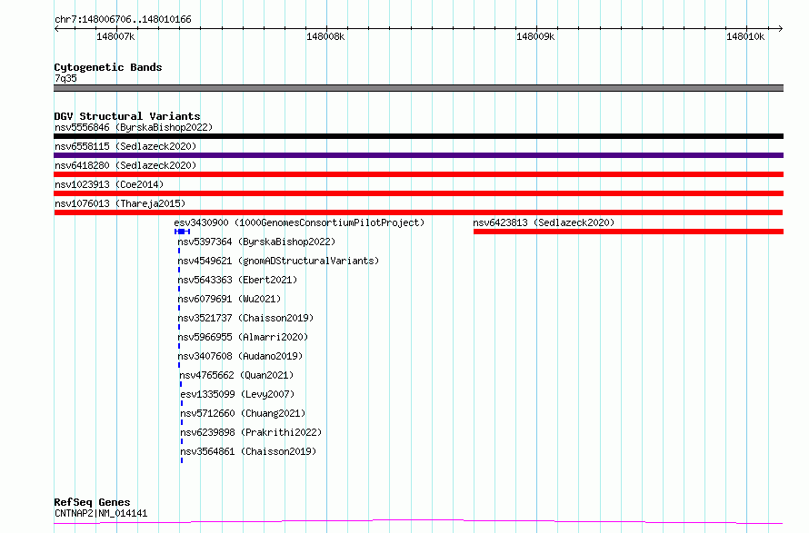The width and height of the screenshot is (809, 533).
Task: Click the nsv6423813 (Sedlazeck2020) label
Action: (x=544, y=222)
